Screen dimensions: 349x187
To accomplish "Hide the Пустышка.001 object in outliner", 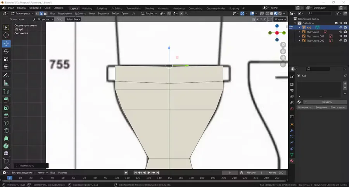I will pos(340,36).
